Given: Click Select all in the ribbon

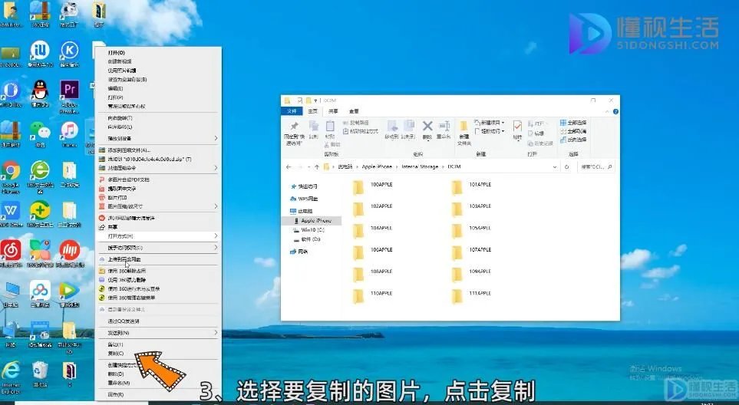Looking at the screenshot, I should click(x=573, y=123).
